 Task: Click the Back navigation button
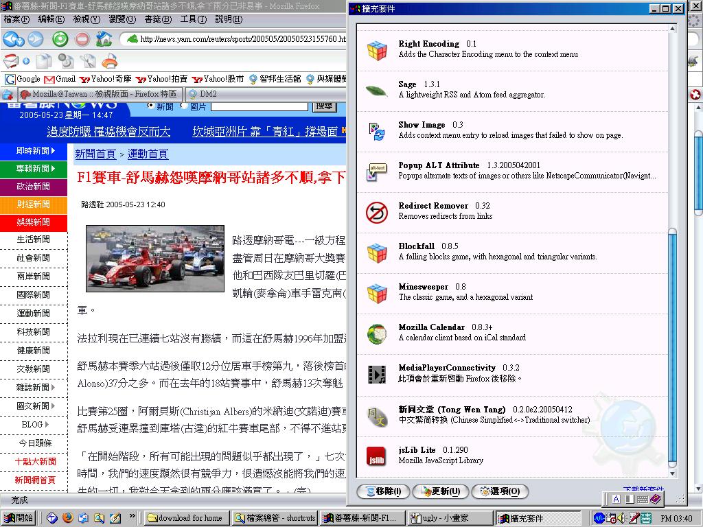[10, 39]
